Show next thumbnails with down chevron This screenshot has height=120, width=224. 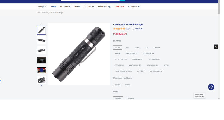pos(41,85)
